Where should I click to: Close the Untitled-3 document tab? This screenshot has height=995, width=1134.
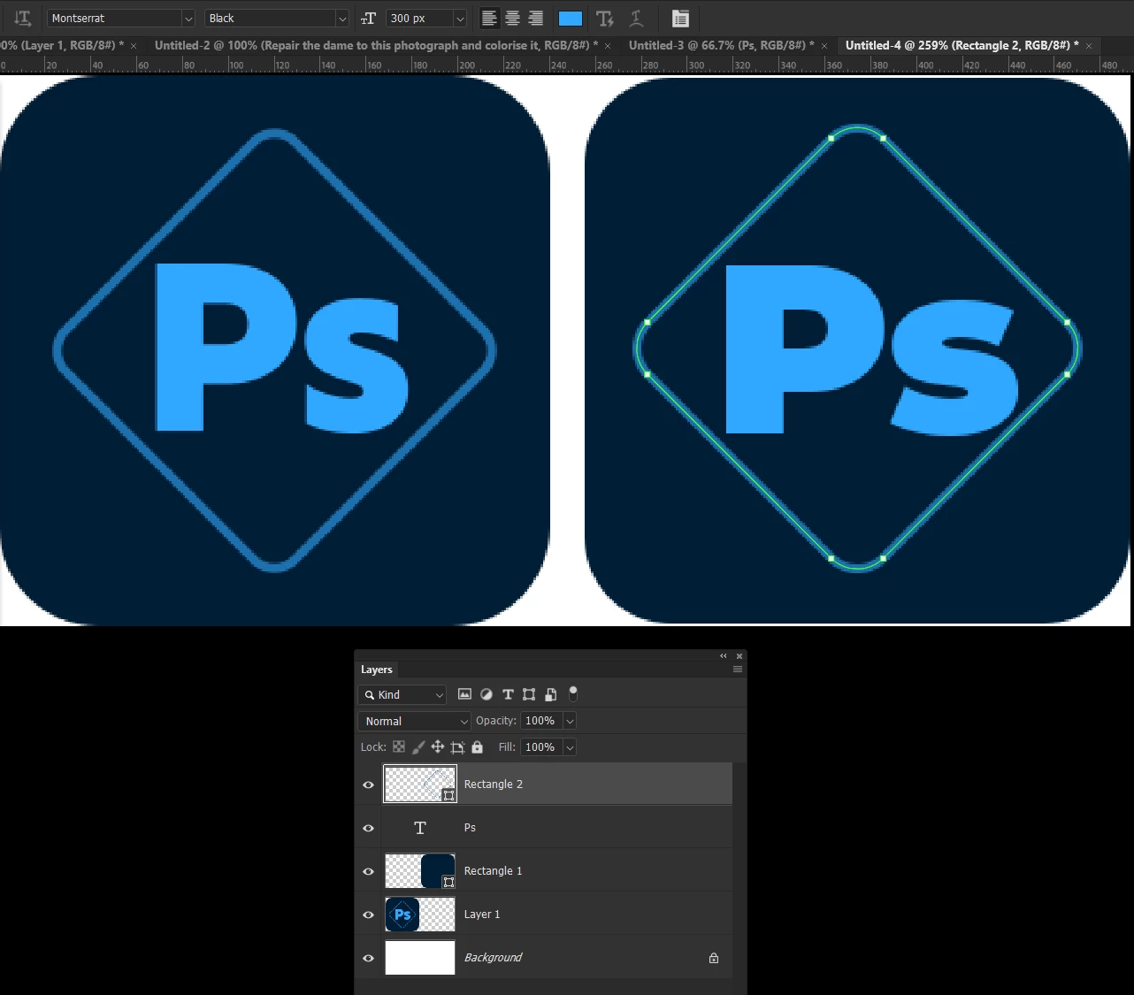pos(824,46)
